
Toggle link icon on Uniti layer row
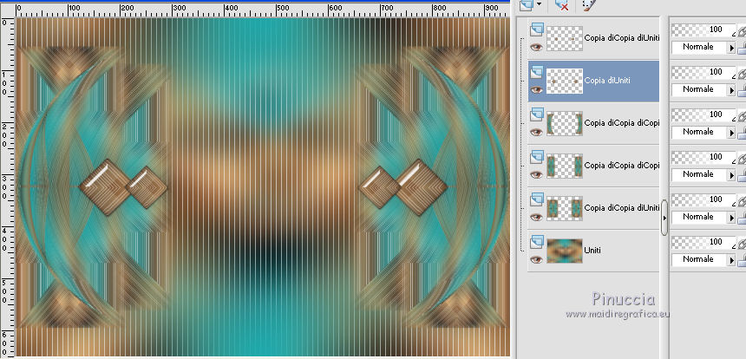742,242
